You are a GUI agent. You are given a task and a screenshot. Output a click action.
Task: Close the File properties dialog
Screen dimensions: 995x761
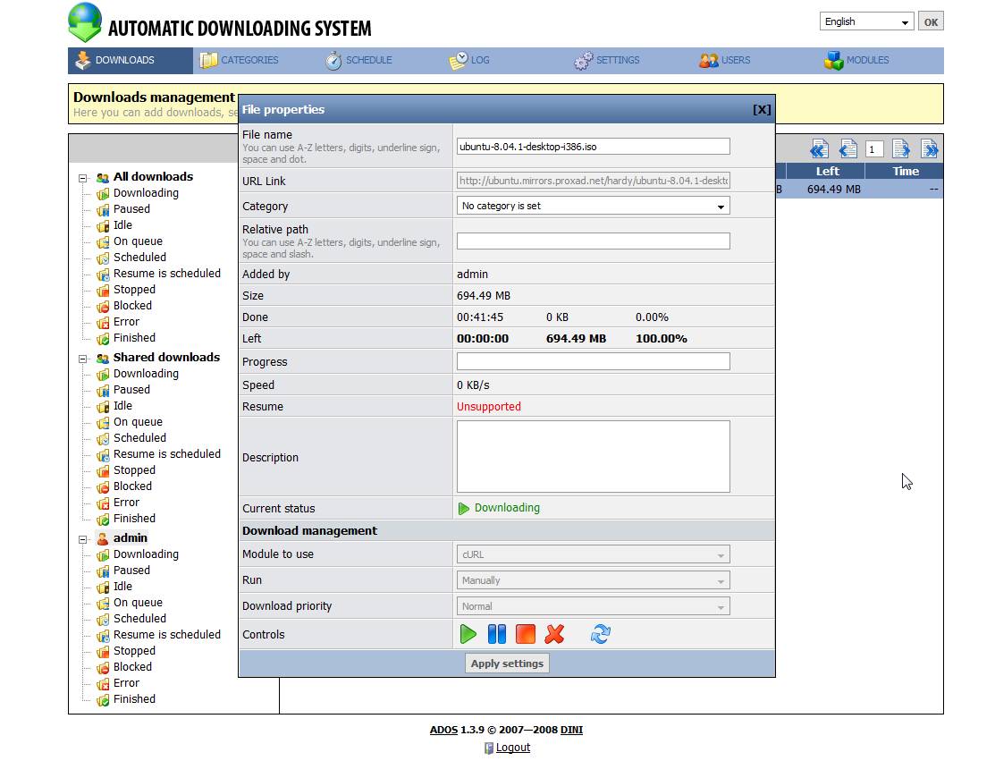(x=761, y=110)
